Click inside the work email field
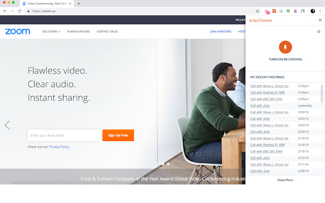This screenshot has height=203, width=325. [x=64, y=136]
